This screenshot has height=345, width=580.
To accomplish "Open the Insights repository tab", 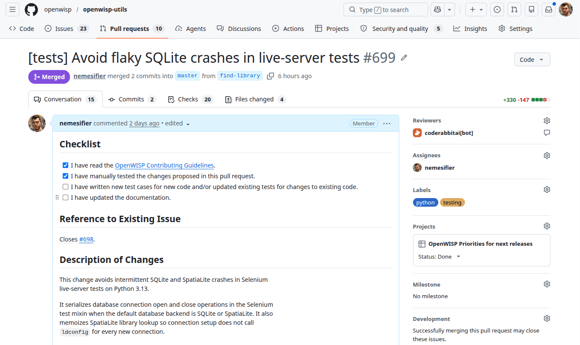I will point(470,29).
